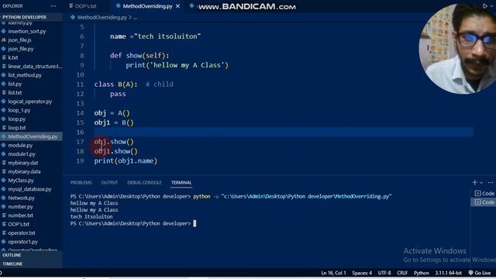Open number.txt in the explorer

coord(21,215)
